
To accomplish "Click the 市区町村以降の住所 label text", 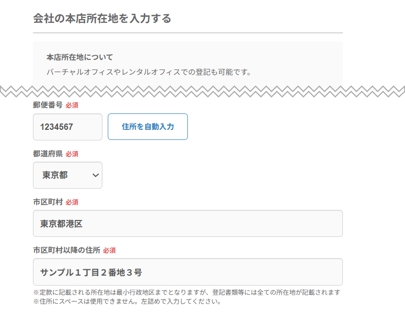I will click(x=66, y=250).
